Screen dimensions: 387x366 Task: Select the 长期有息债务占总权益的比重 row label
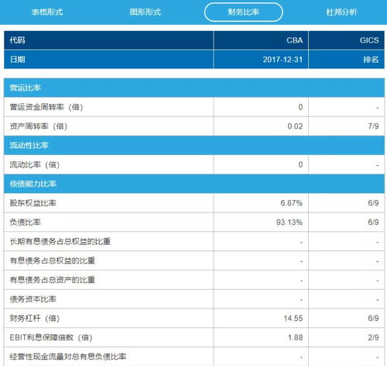(60, 241)
